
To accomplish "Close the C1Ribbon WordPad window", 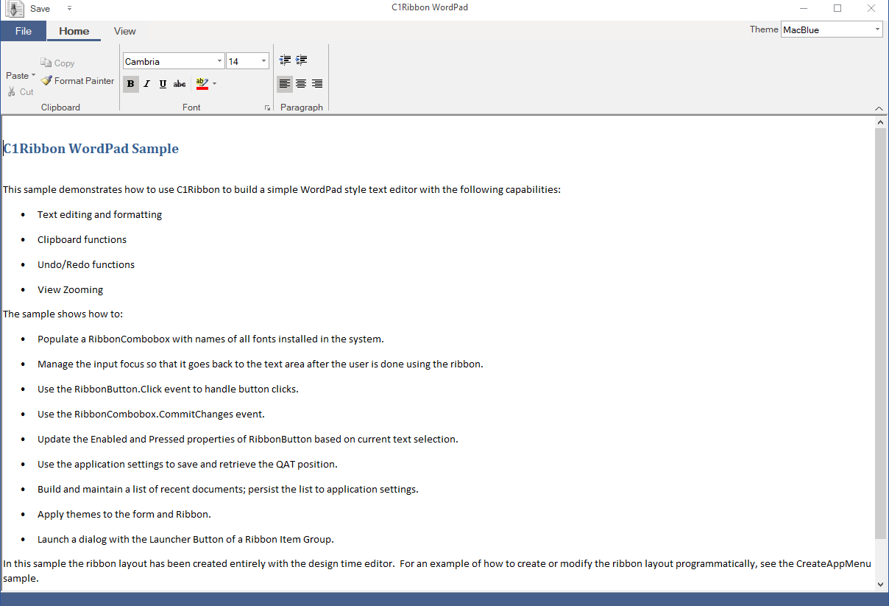I will tap(871, 8).
